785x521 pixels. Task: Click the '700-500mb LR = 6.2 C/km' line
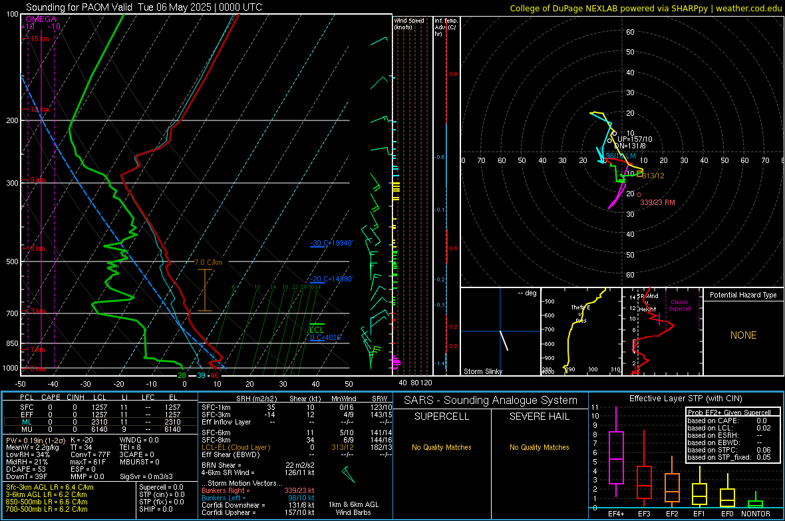click(47, 509)
